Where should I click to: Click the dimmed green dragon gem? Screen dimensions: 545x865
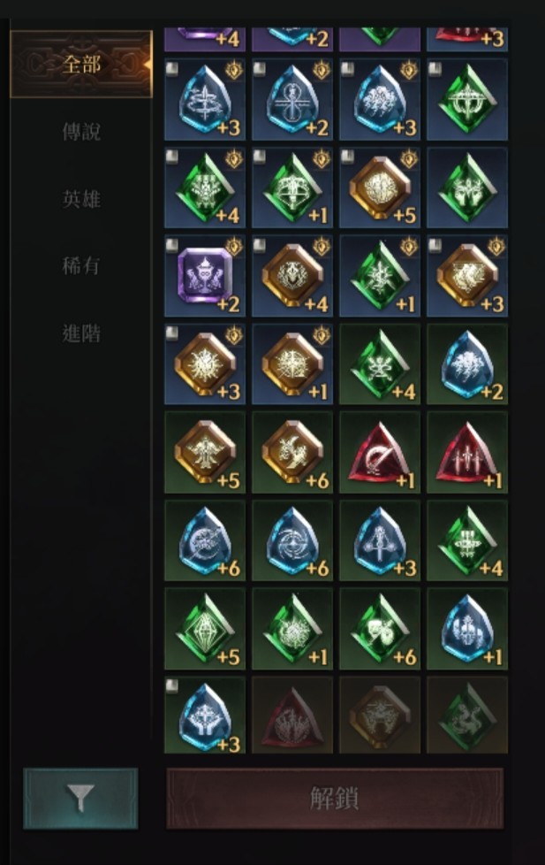coord(467,716)
